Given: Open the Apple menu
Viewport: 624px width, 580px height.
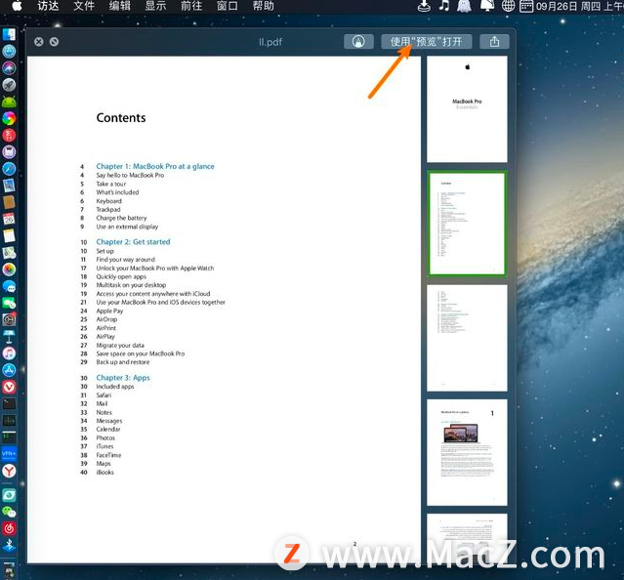Looking at the screenshot, I should pyautogui.click(x=17, y=6).
